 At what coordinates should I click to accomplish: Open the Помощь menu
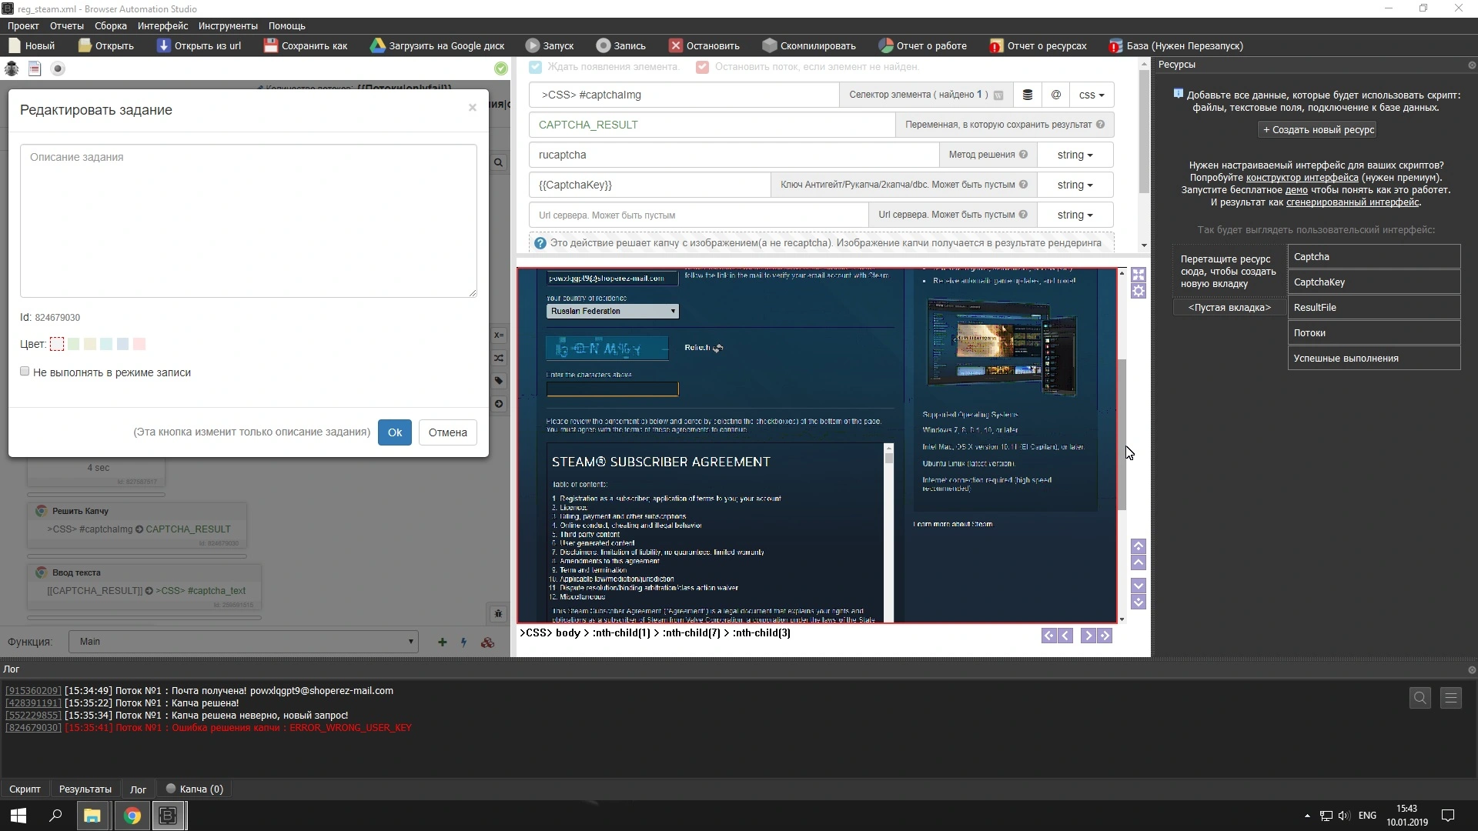pos(287,26)
